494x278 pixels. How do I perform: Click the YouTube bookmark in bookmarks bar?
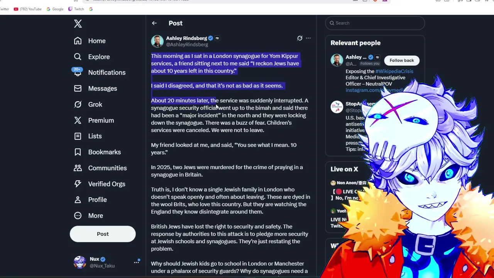tap(27, 9)
